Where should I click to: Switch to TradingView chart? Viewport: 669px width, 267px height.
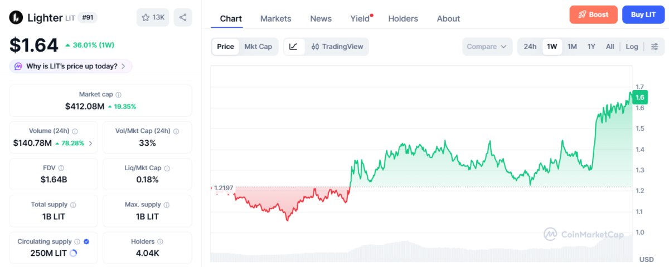point(337,47)
